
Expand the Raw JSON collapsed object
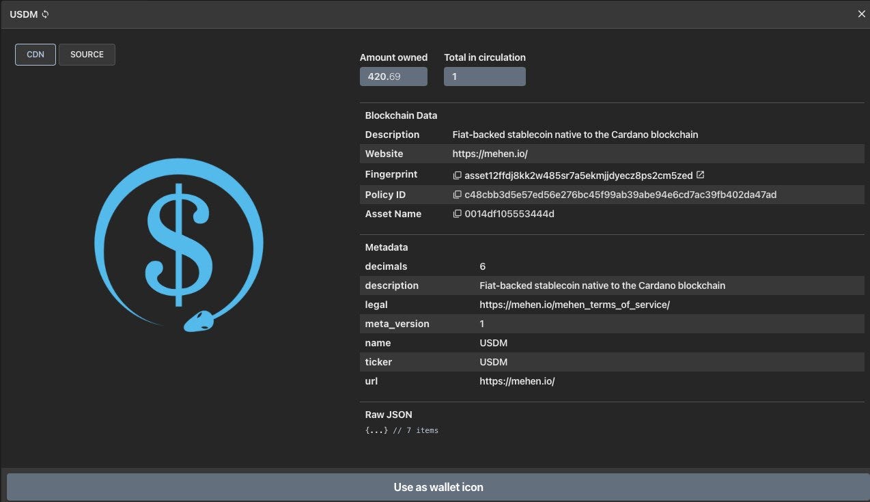376,430
